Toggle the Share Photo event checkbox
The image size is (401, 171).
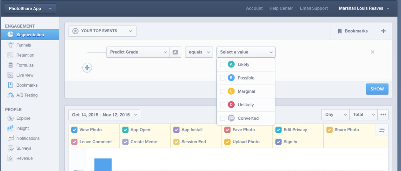329,130
